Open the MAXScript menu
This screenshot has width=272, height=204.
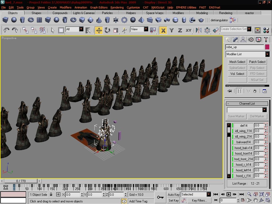(158, 7)
